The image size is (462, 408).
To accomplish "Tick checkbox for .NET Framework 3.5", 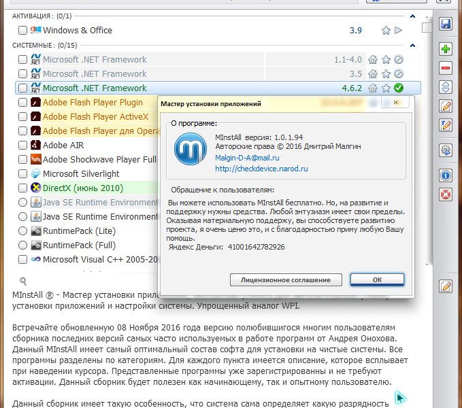I will coord(22,73).
